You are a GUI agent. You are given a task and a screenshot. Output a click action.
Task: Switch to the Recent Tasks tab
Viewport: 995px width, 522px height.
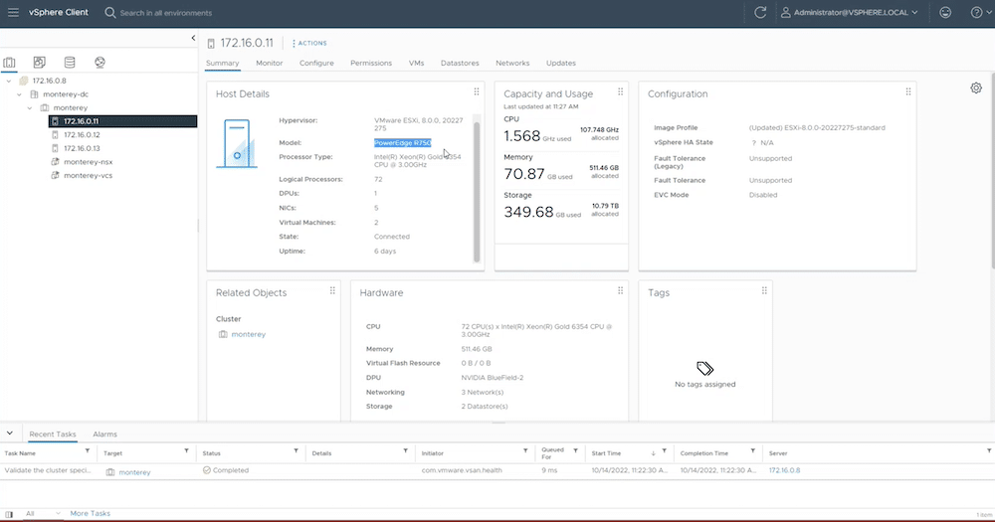53,434
